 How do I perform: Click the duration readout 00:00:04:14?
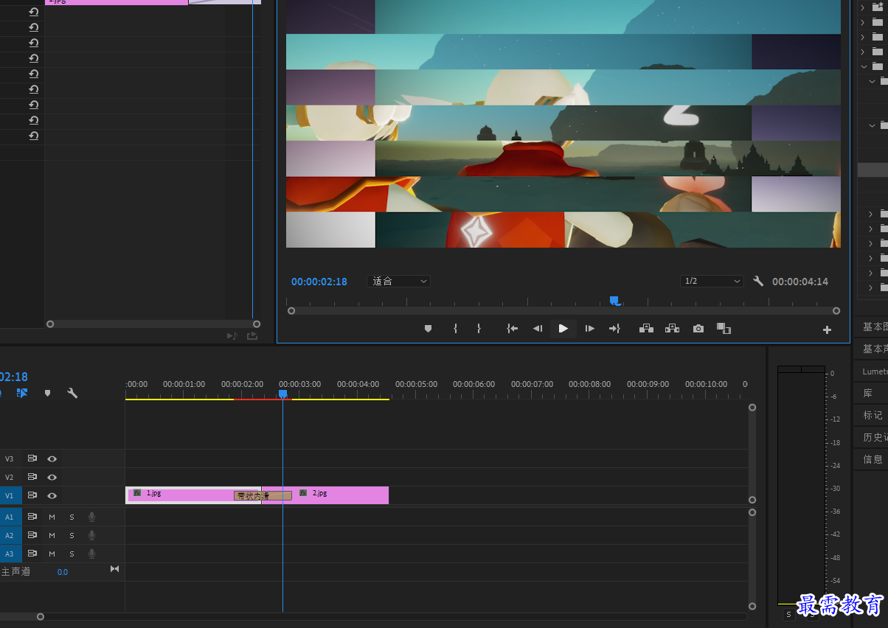[800, 282]
